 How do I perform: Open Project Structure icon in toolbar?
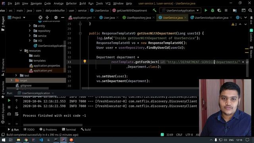pyautogui.click(x=235, y=11)
